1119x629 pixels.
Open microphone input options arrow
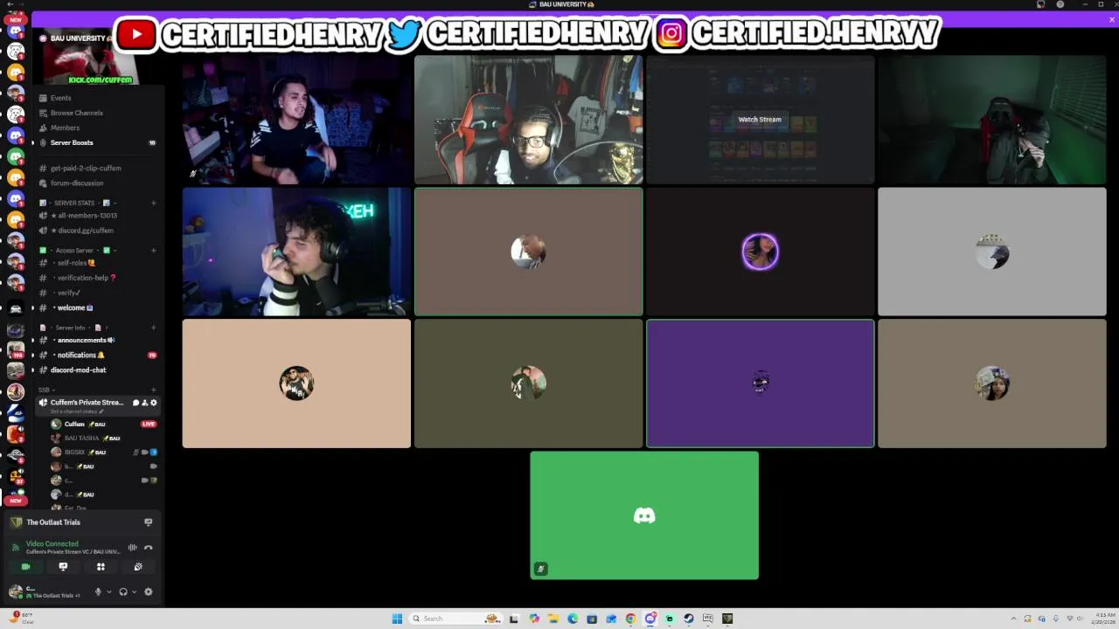tap(108, 591)
